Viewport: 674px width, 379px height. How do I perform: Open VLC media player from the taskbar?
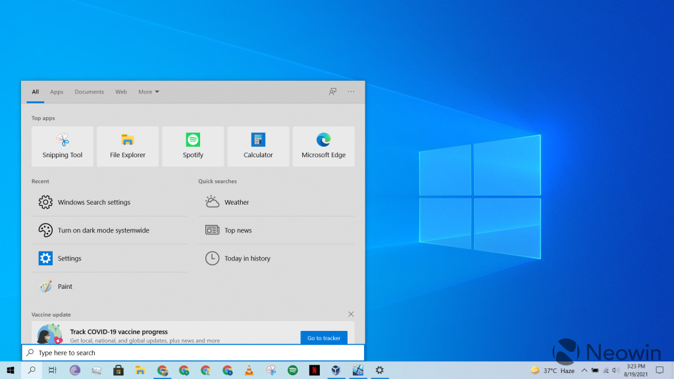coord(249,370)
